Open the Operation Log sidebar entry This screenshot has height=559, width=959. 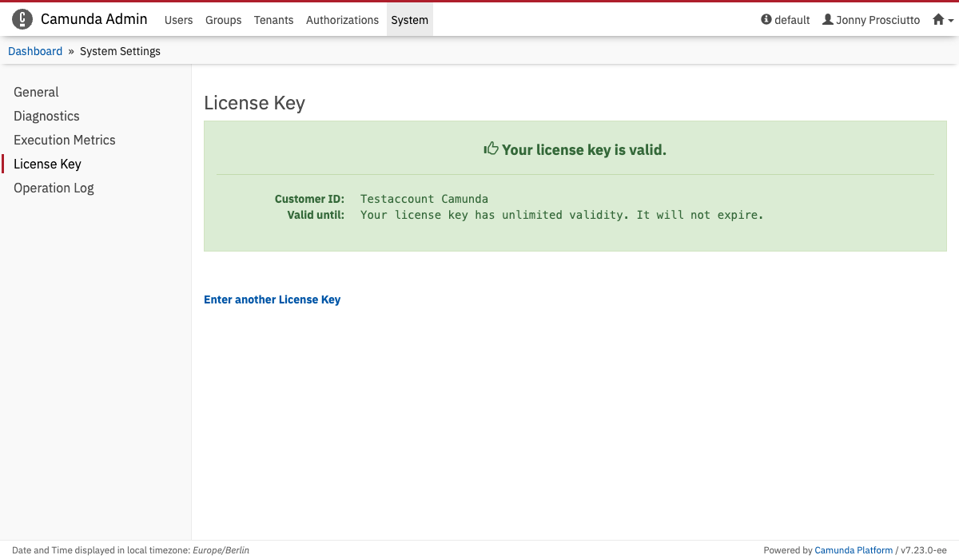(54, 188)
